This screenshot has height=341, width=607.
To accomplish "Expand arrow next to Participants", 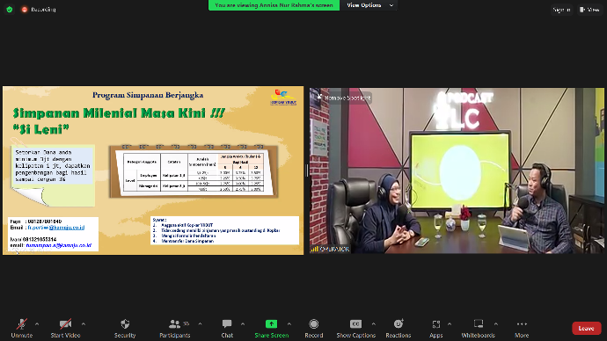I will 200,324.
